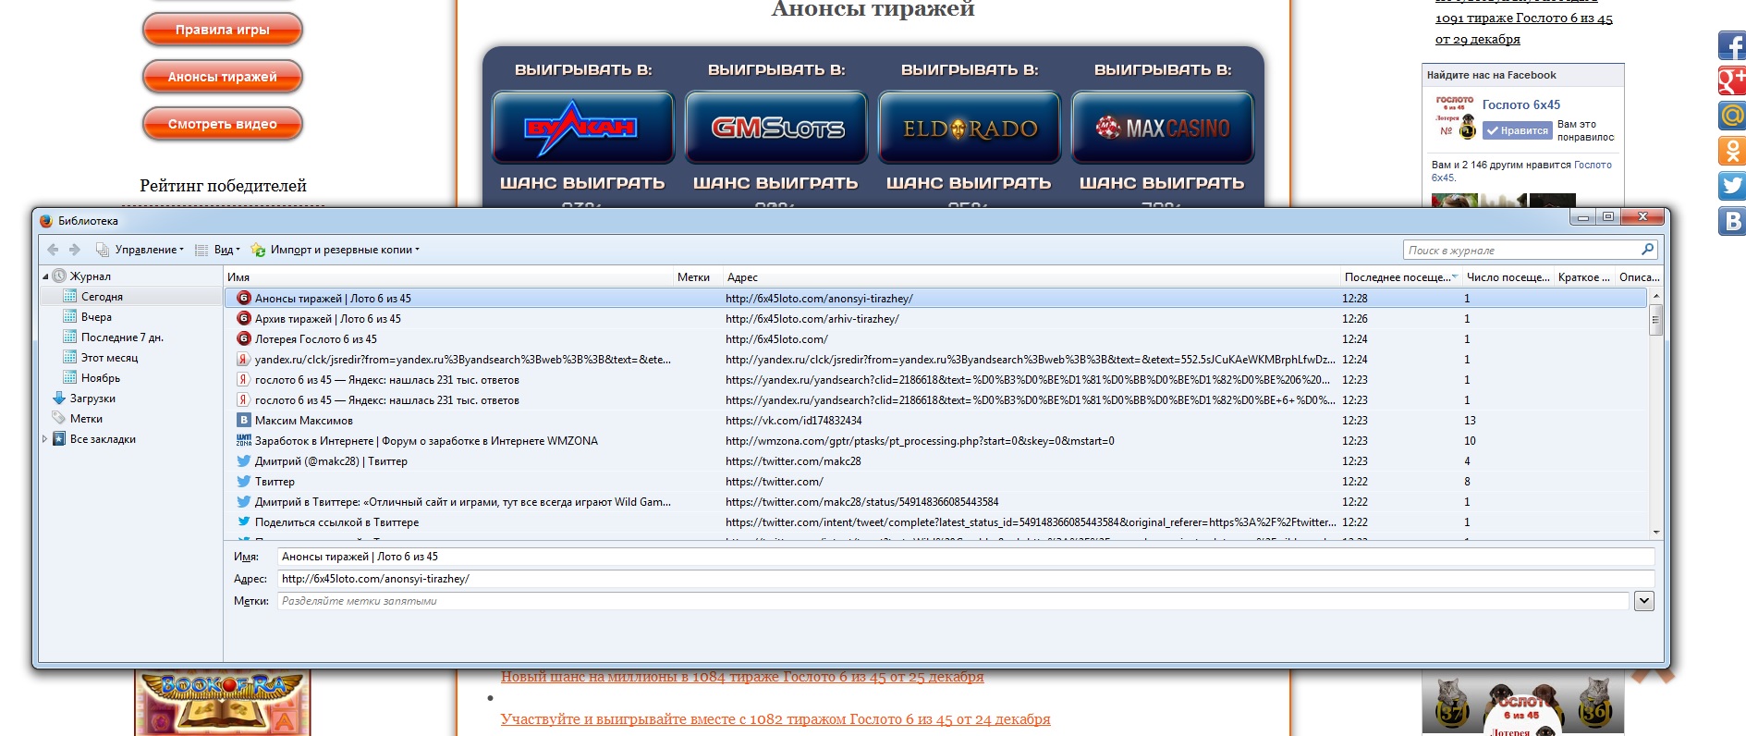Click the Forward arrow in Library toolbar

click(x=75, y=250)
